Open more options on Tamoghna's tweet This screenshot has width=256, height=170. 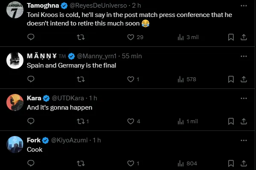pos(244,6)
